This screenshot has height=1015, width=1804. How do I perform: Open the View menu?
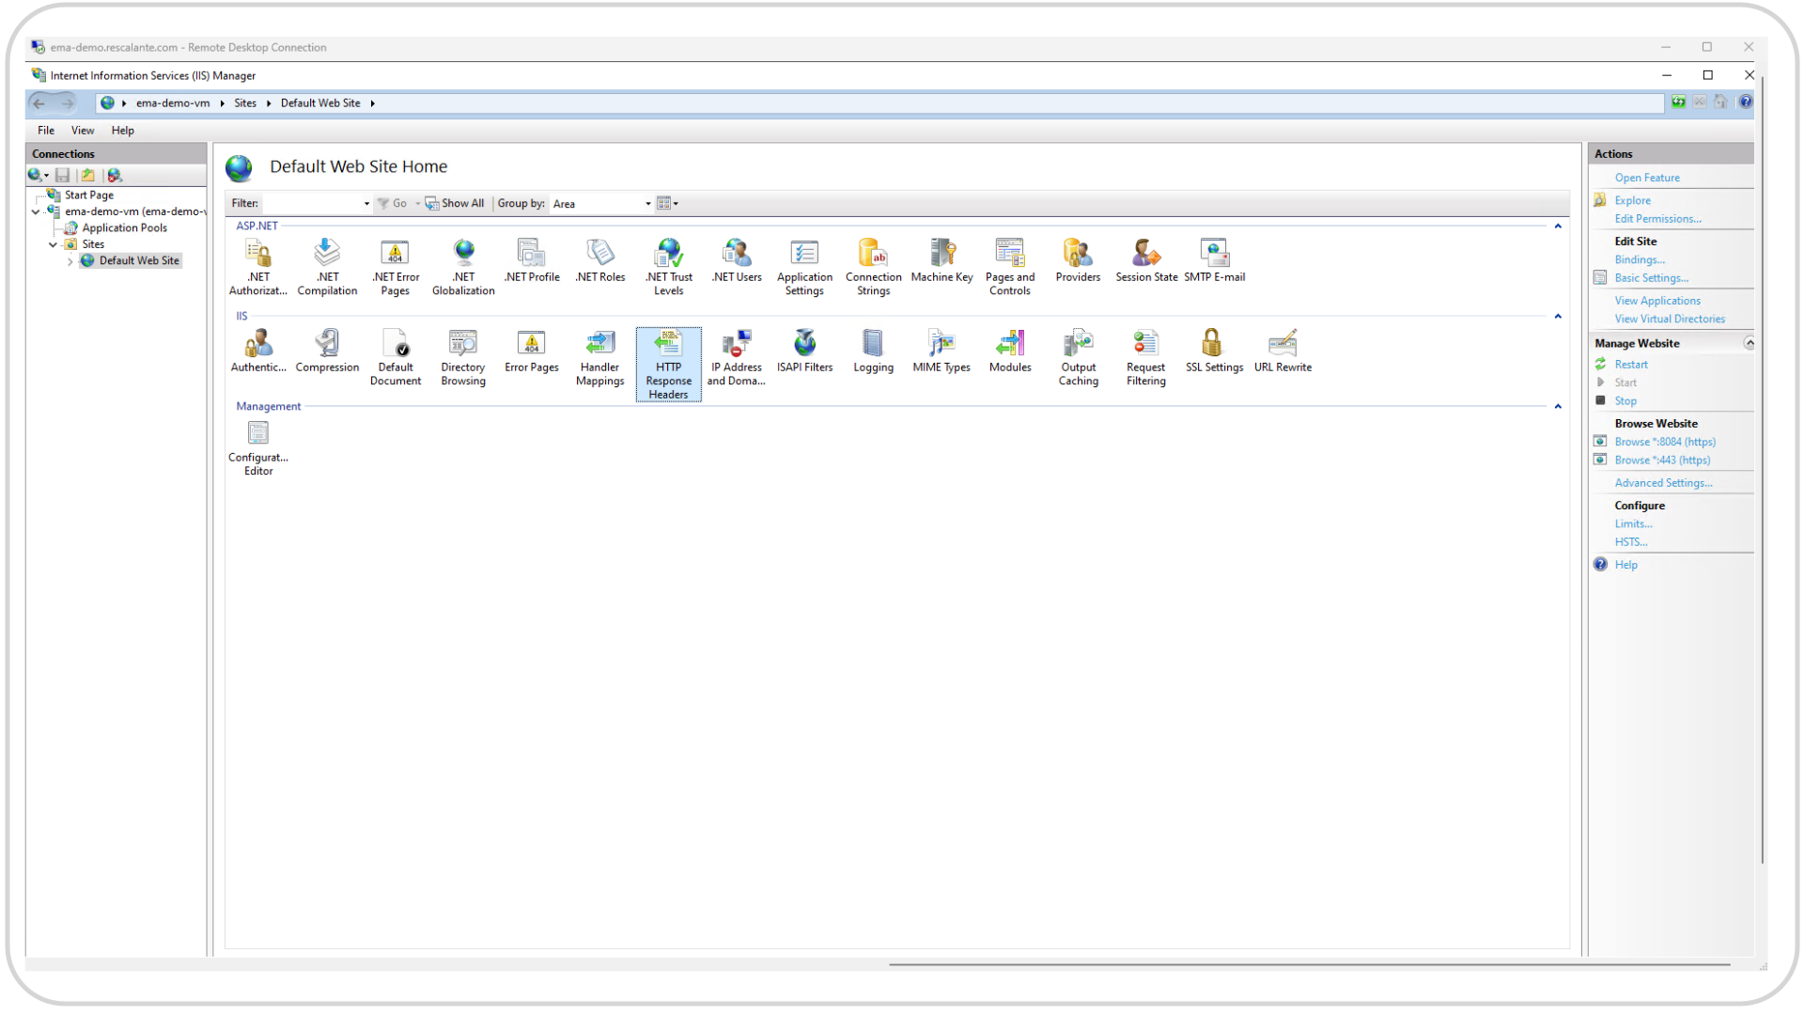pos(83,131)
